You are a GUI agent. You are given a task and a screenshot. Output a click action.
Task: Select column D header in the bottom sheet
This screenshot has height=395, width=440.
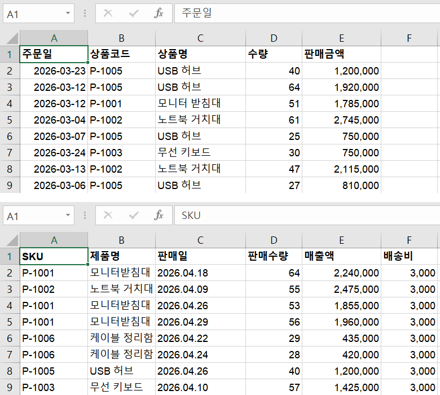pos(274,240)
